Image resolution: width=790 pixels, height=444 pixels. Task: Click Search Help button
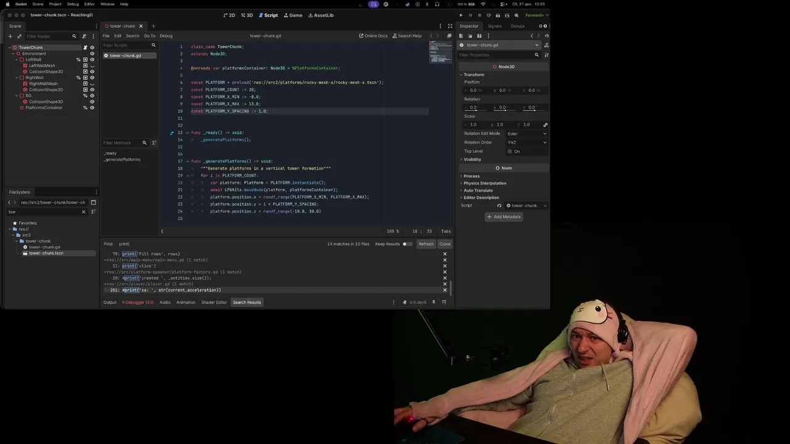tap(406, 36)
